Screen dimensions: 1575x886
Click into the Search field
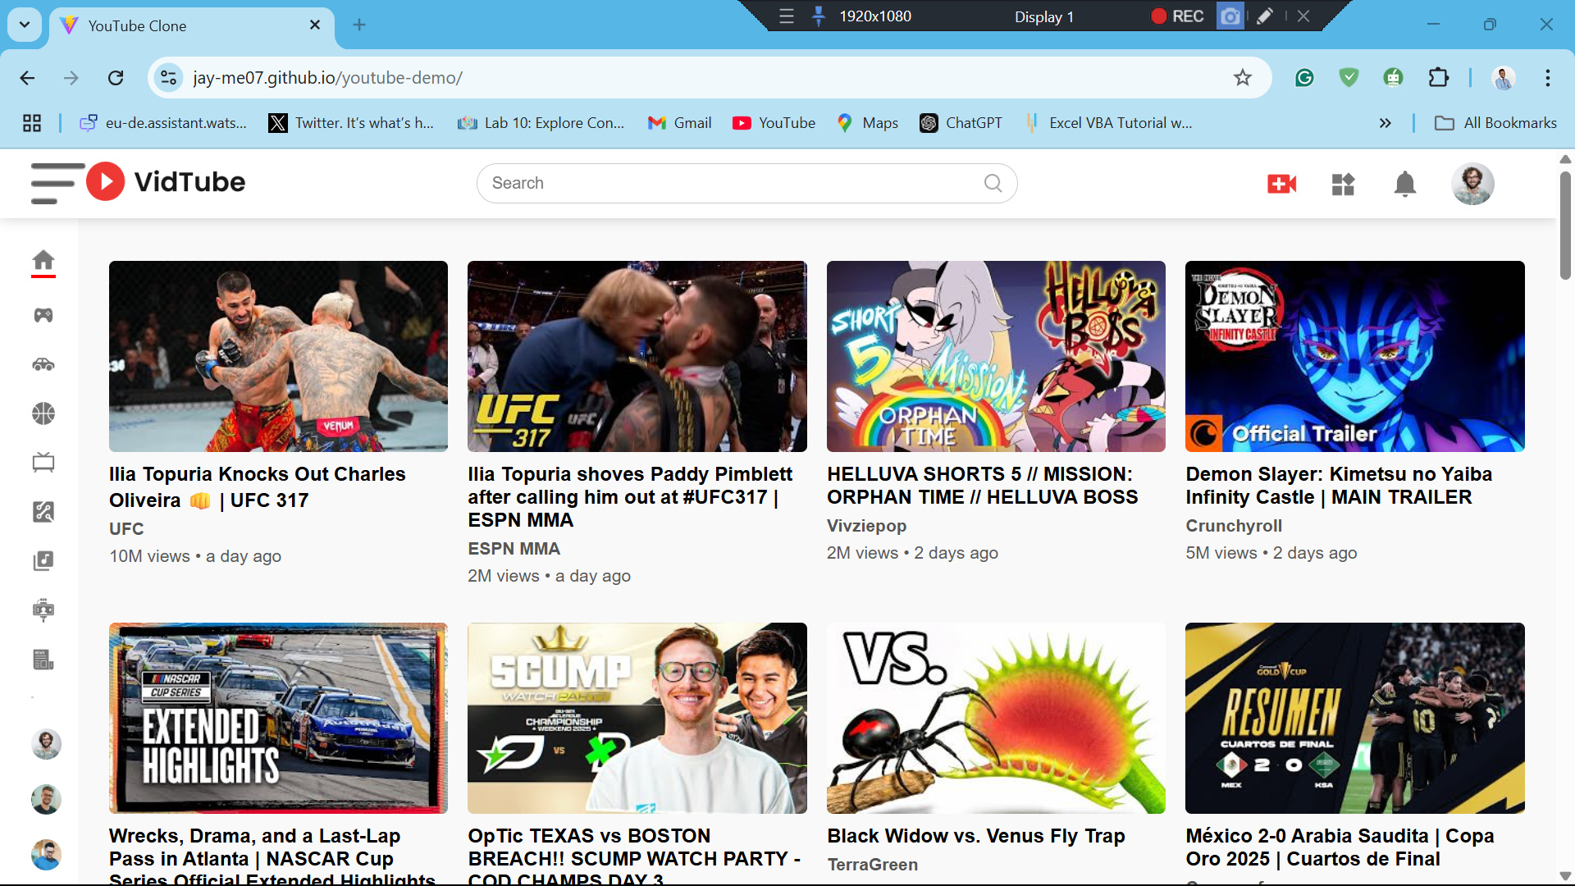click(746, 183)
